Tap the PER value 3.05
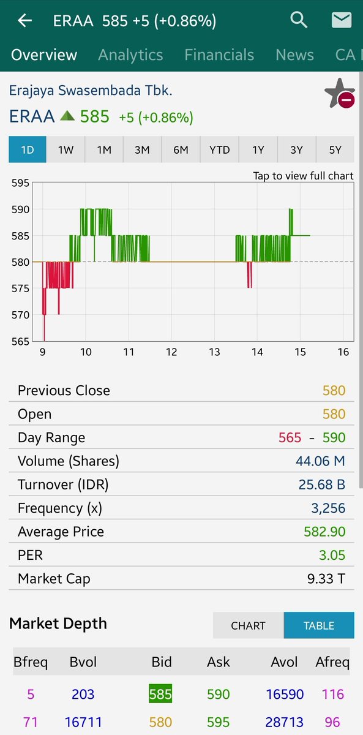Viewport: 363px width, 735px height. [x=332, y=555]
